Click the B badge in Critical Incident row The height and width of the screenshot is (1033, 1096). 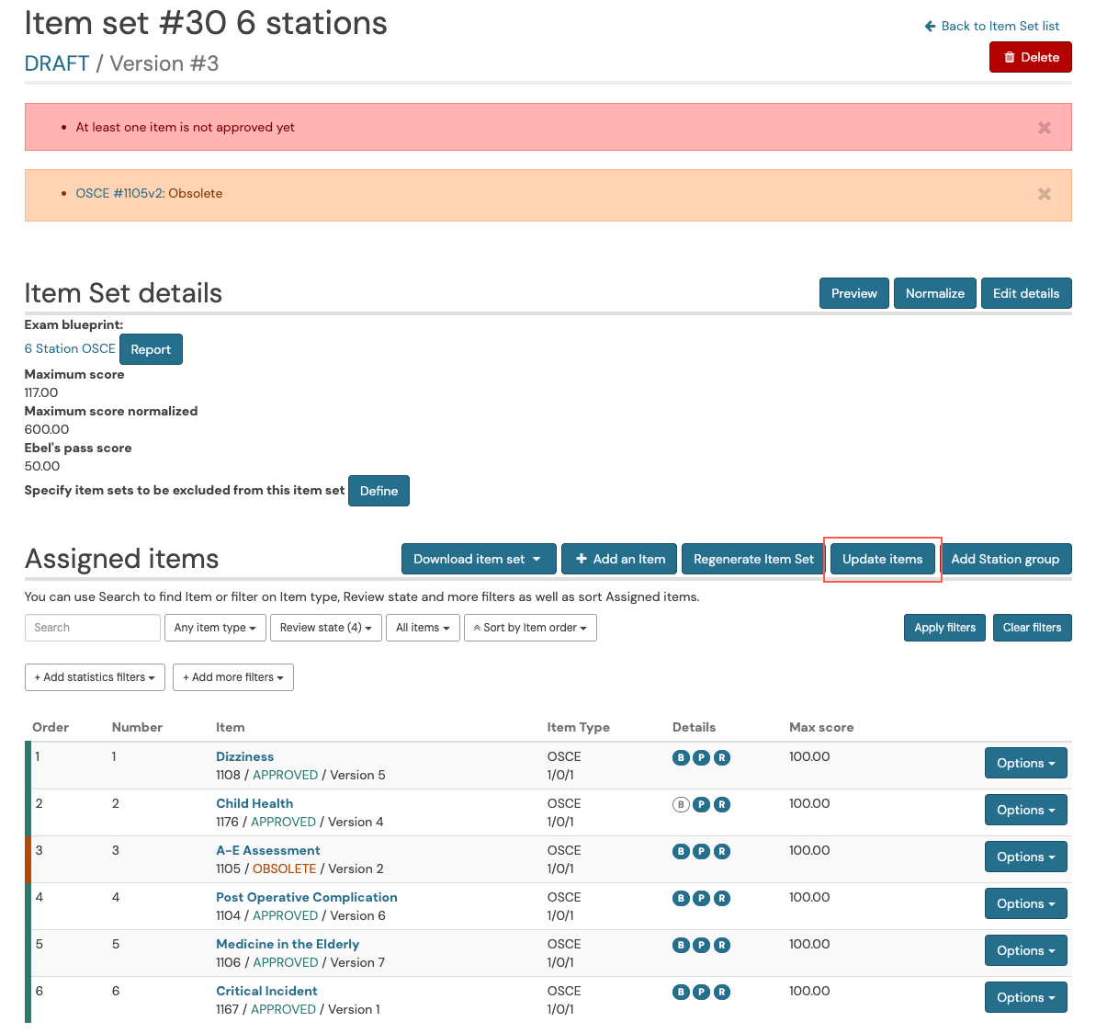pyautogui.click(x=681, y=992)
